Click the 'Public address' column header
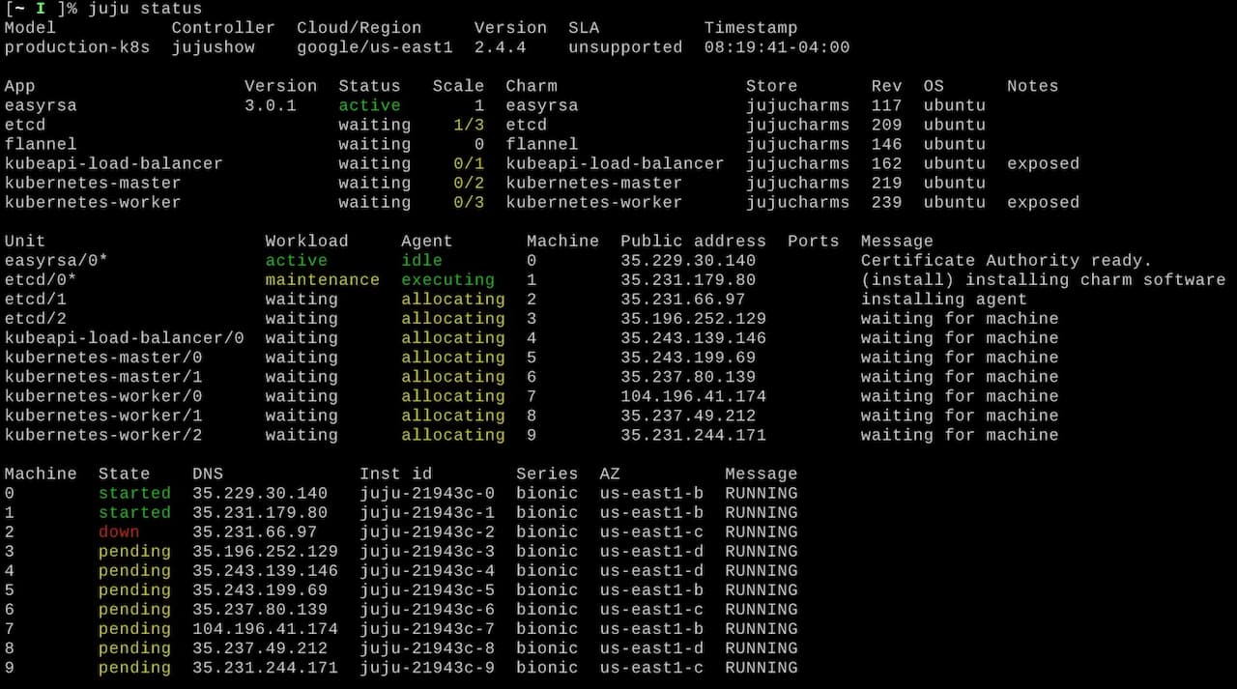The height and width of the screenshot is (689, 1237). [x=693, y=241]
